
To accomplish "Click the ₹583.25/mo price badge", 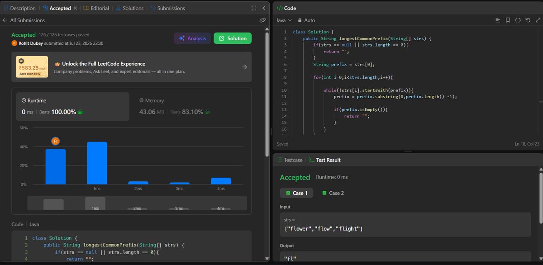I will point(32,67).
